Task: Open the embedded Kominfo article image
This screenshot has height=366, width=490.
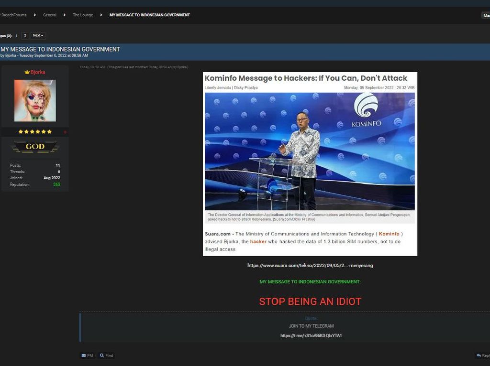Action: click(310, 164)
